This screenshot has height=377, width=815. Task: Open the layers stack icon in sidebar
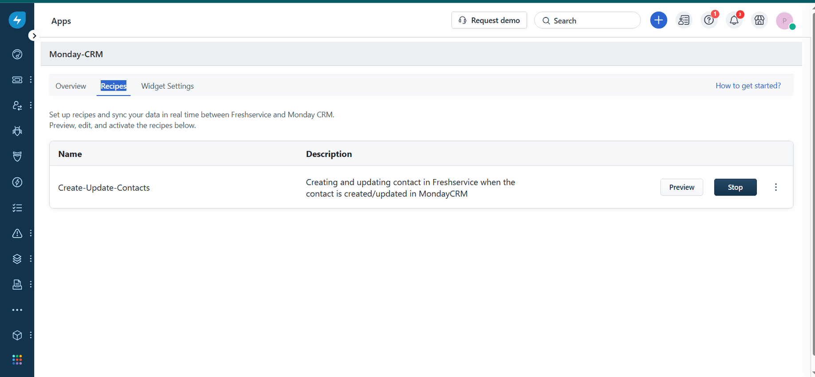[x=17, y=259]
